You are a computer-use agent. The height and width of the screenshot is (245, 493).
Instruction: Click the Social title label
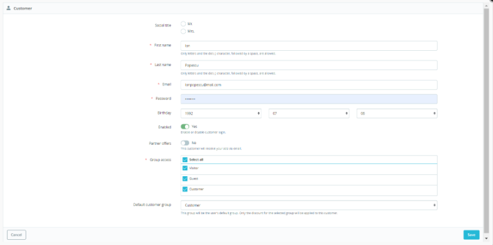tap(163, 26)
